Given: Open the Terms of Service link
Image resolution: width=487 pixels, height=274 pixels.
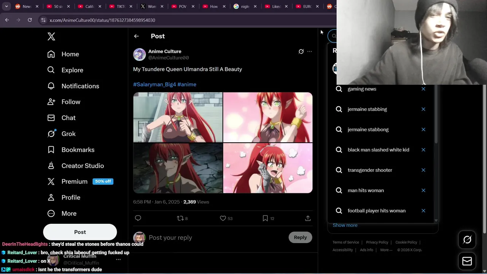Looking at the screenshot, I should point(346,242).
